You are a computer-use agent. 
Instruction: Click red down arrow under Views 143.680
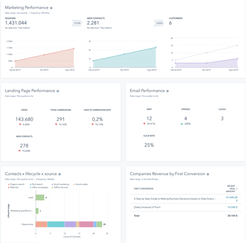tap(20, 124)
